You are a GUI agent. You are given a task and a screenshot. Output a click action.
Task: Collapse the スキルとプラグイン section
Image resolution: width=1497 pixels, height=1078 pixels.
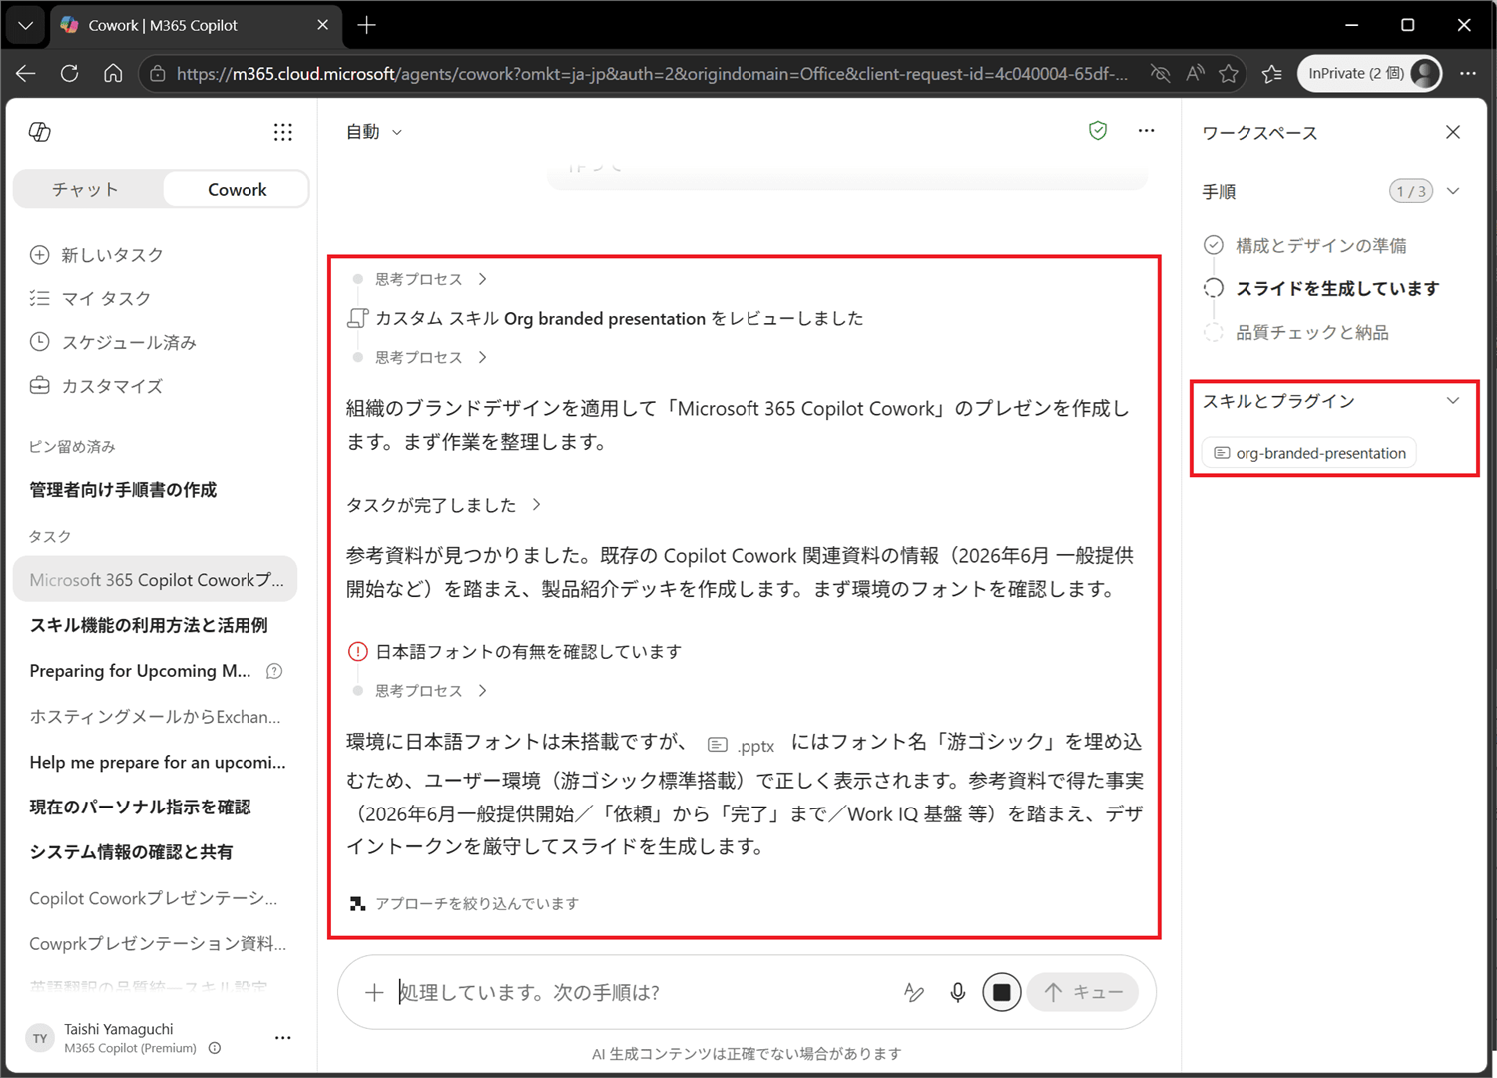(1453, 401)
